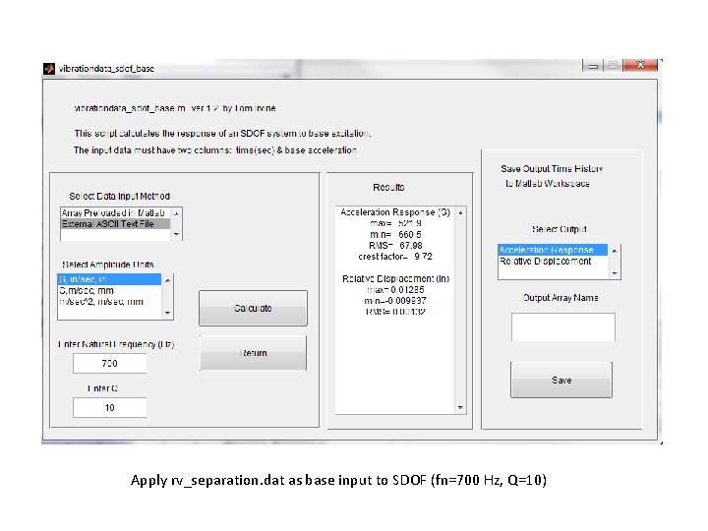Click the Return button

pyautogui.click(x=253, y=353)
